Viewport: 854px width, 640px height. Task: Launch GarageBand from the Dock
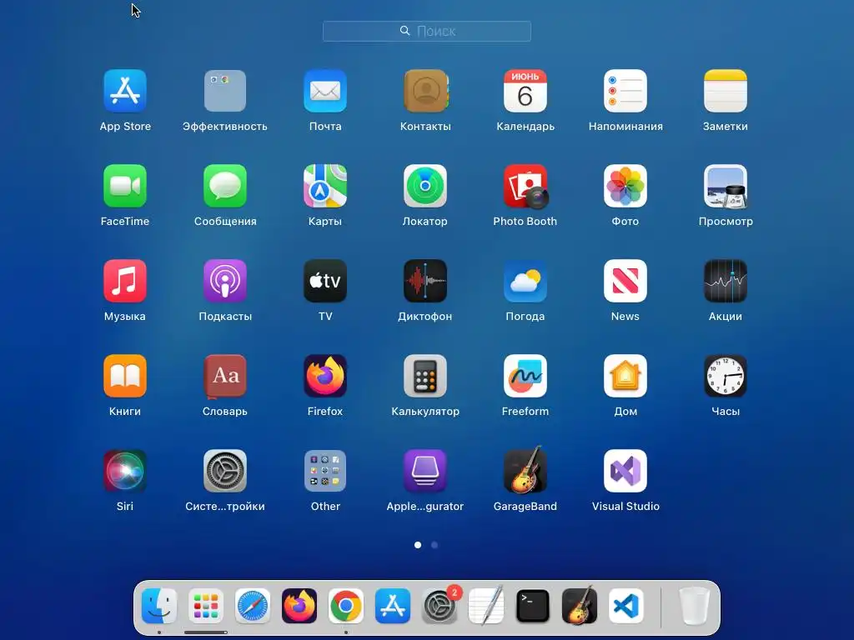pos(580,606)
